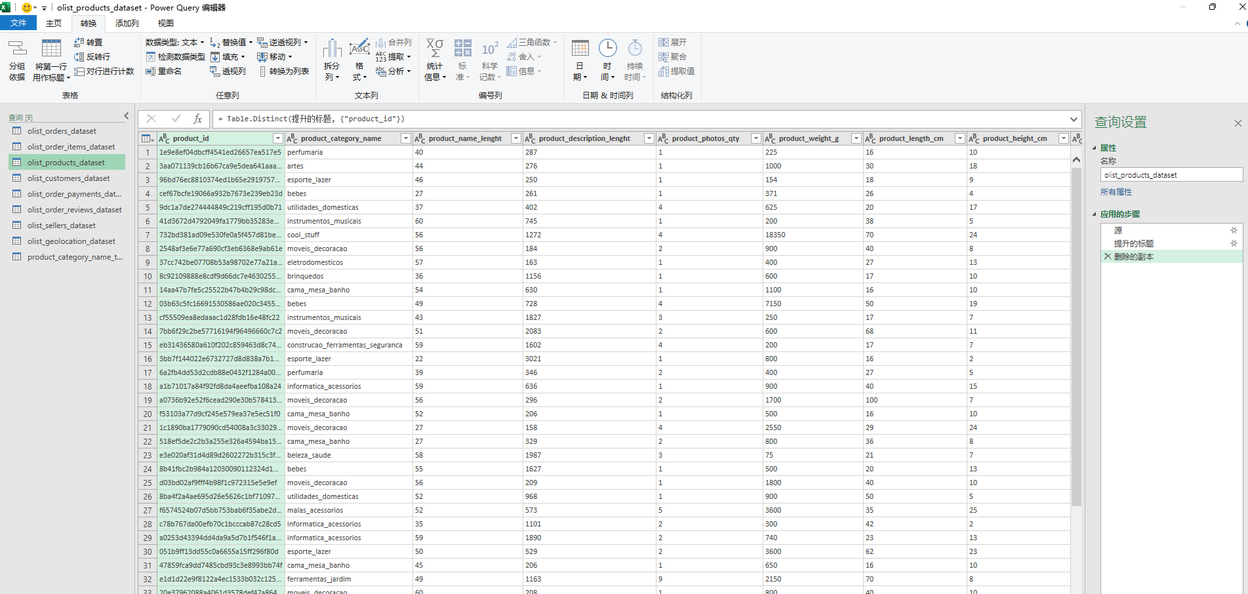Click Use First Row as Headers (将第一行用作标题)
The image size is (1248, 594).
coord(51,60)
